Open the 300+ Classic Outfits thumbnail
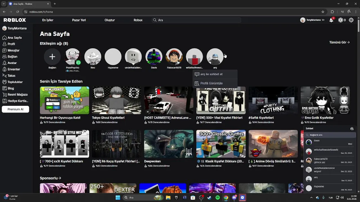Screen dimensions: 360x202 point(221,144)
